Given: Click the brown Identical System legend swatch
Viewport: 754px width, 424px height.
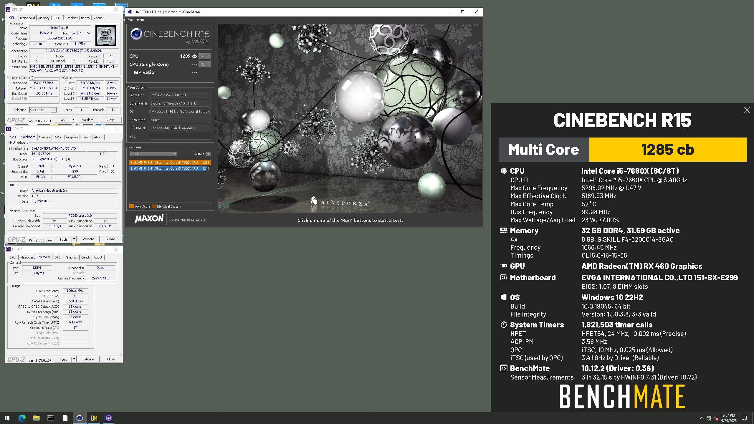Looking at the screenshot, I should [x=154, y=206].
